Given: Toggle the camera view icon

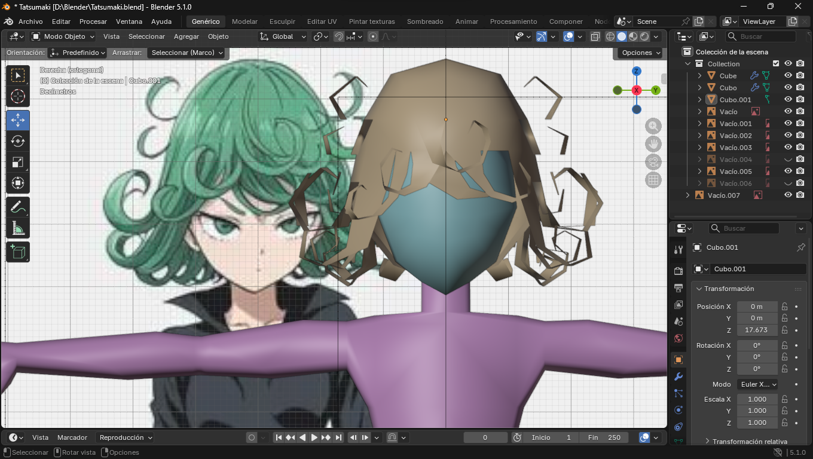Looking at the screenshot, I should pyautogui.click(x=653, y=162).
